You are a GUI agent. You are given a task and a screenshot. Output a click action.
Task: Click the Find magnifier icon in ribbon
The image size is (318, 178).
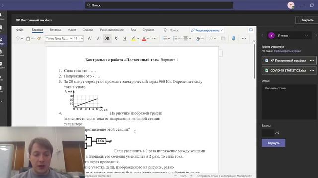[x=211, y=38]
